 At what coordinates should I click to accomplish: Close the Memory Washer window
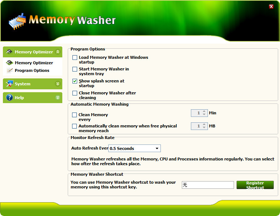(271, 7)
